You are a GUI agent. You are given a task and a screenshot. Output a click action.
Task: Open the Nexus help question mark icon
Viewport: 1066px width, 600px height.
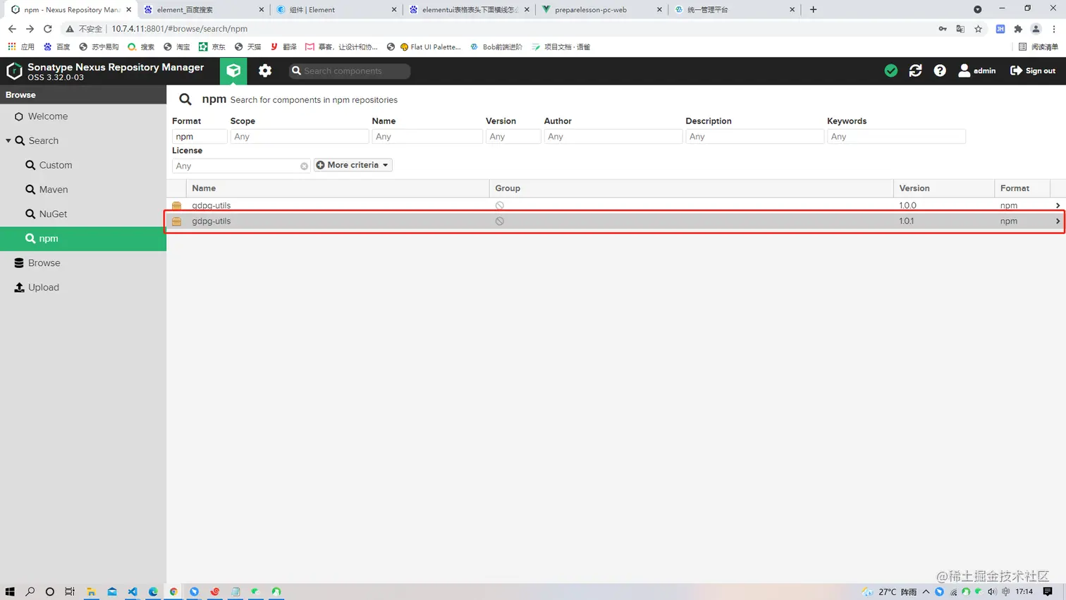point(940,71)
